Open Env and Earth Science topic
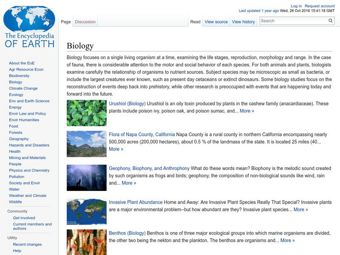The width and height of the screenshot is (340, 255). (x=29, y=101)
